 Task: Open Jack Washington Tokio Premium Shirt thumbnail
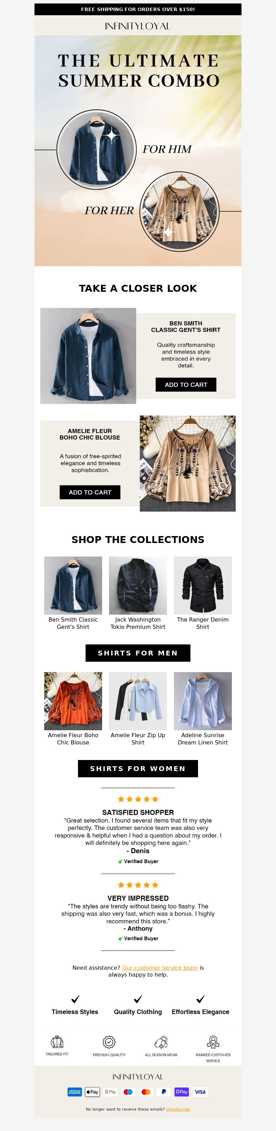138,585
